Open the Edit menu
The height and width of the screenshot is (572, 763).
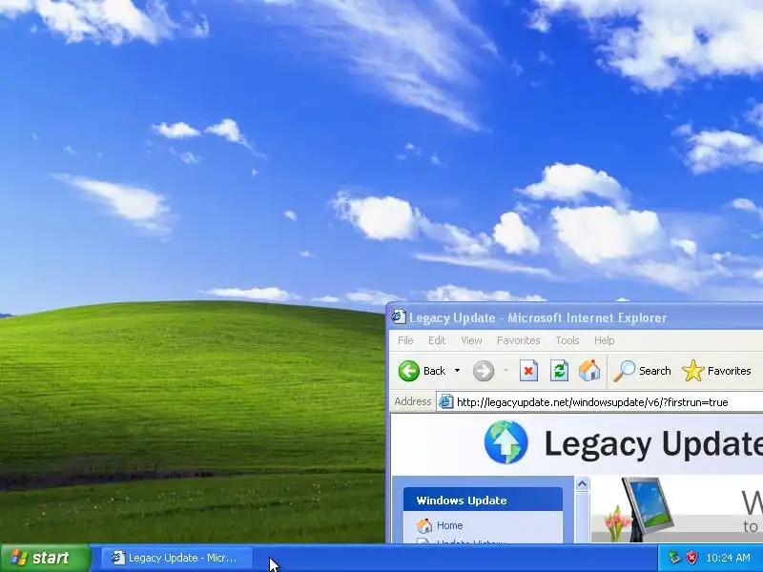[437, 340]
